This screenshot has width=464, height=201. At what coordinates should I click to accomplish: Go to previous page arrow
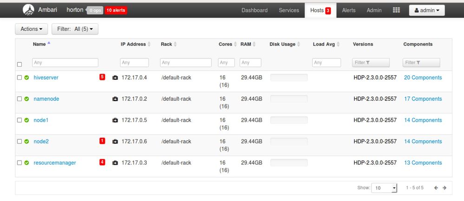coord(436,188)
